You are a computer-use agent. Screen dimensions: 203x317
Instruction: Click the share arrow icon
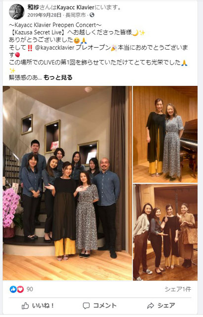click(x=151, y=306)
